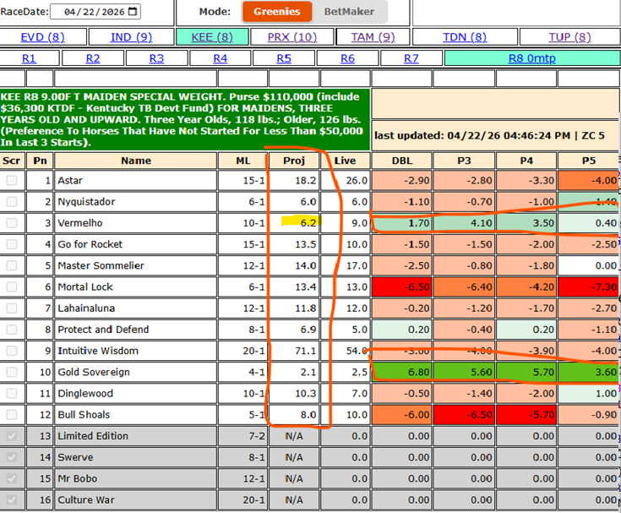The image size is (621, 513).
Task: Uncheck scratch for 13 Limited Edition
Action: point(12,436)
